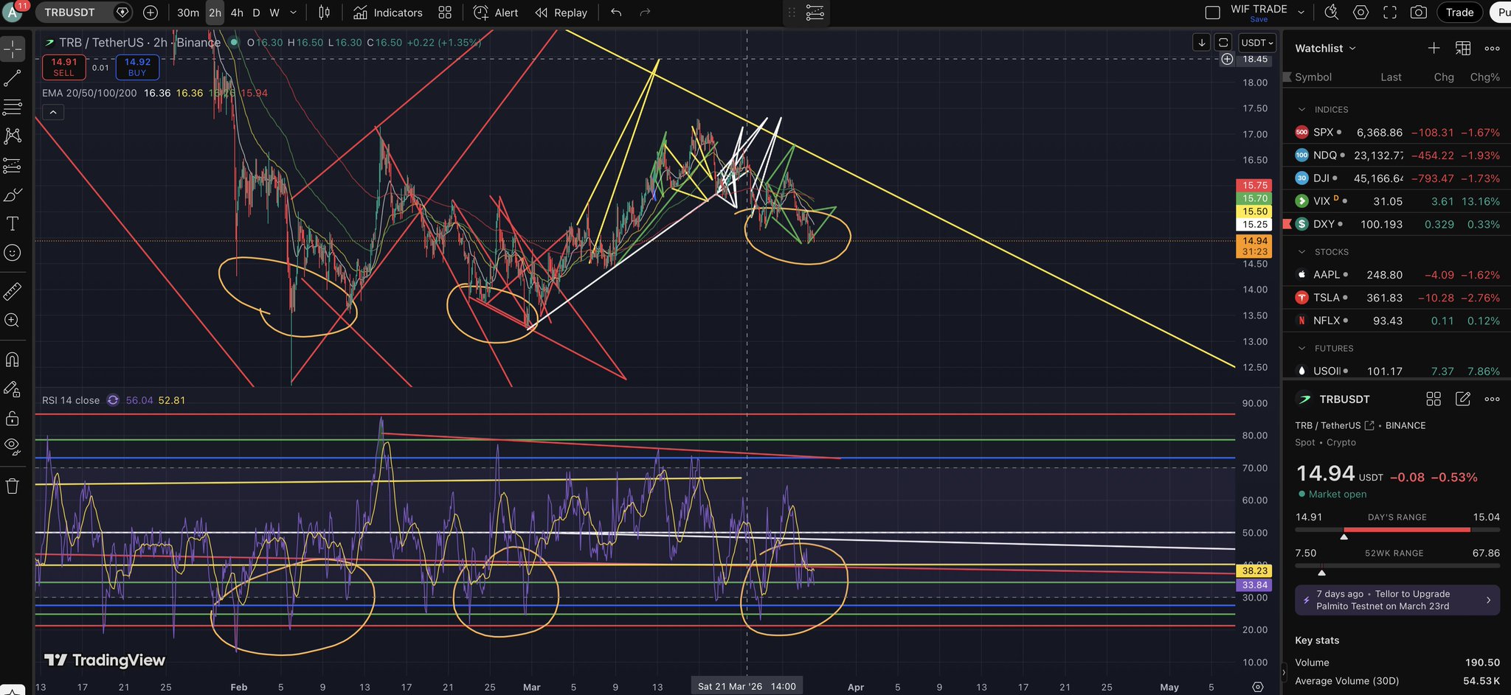
Task: Redo the last undone chart action
Action: click(x=645, y=13)
